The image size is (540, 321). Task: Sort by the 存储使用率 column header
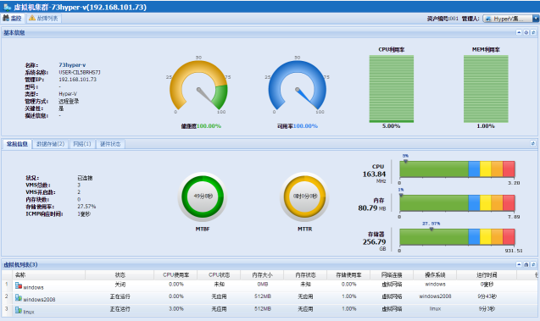coord(348,275)
